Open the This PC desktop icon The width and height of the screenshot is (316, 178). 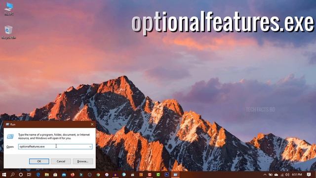point(9,9)
